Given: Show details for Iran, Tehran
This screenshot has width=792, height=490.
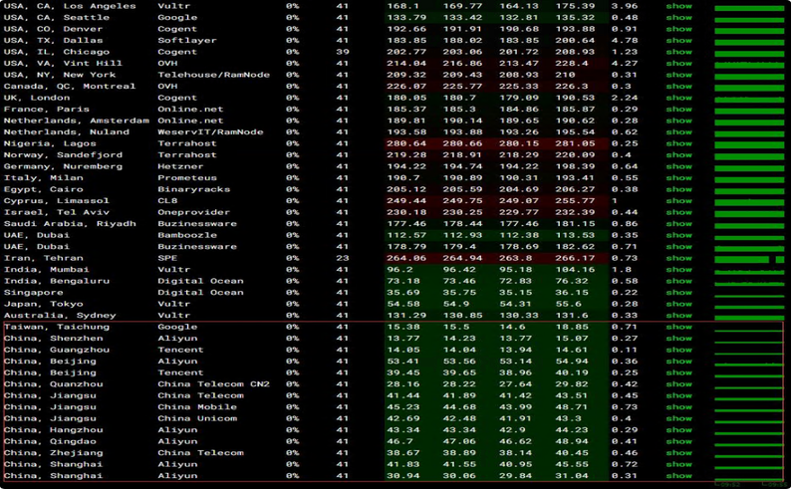Looking at the screenshot, I should [678, 258].
